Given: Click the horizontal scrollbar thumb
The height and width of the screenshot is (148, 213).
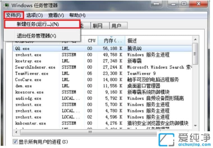Looking at the screenshot, I should click(x=90, y=132).
